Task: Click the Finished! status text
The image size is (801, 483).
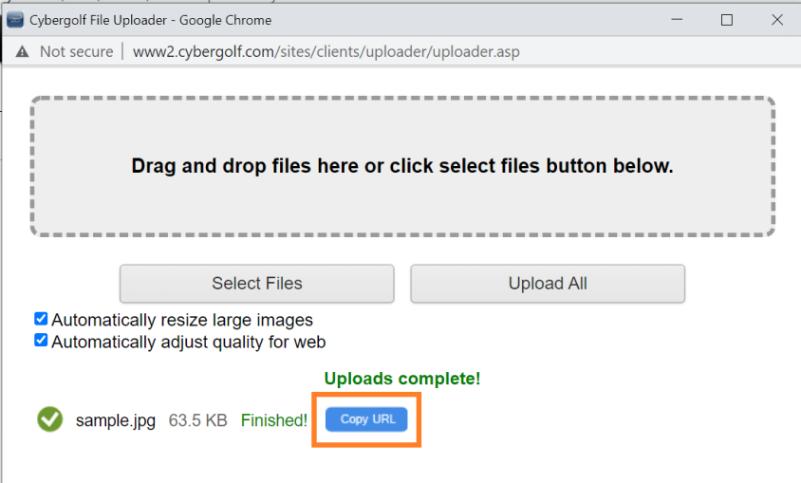Action: click(274, 420)
